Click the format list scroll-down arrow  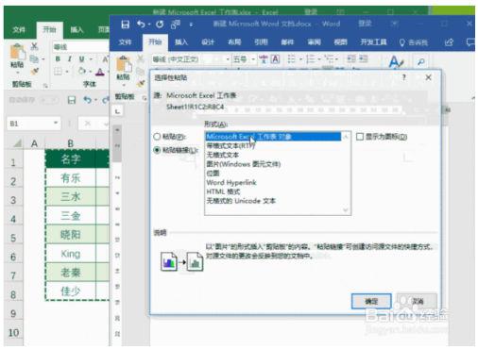point(346,210)
